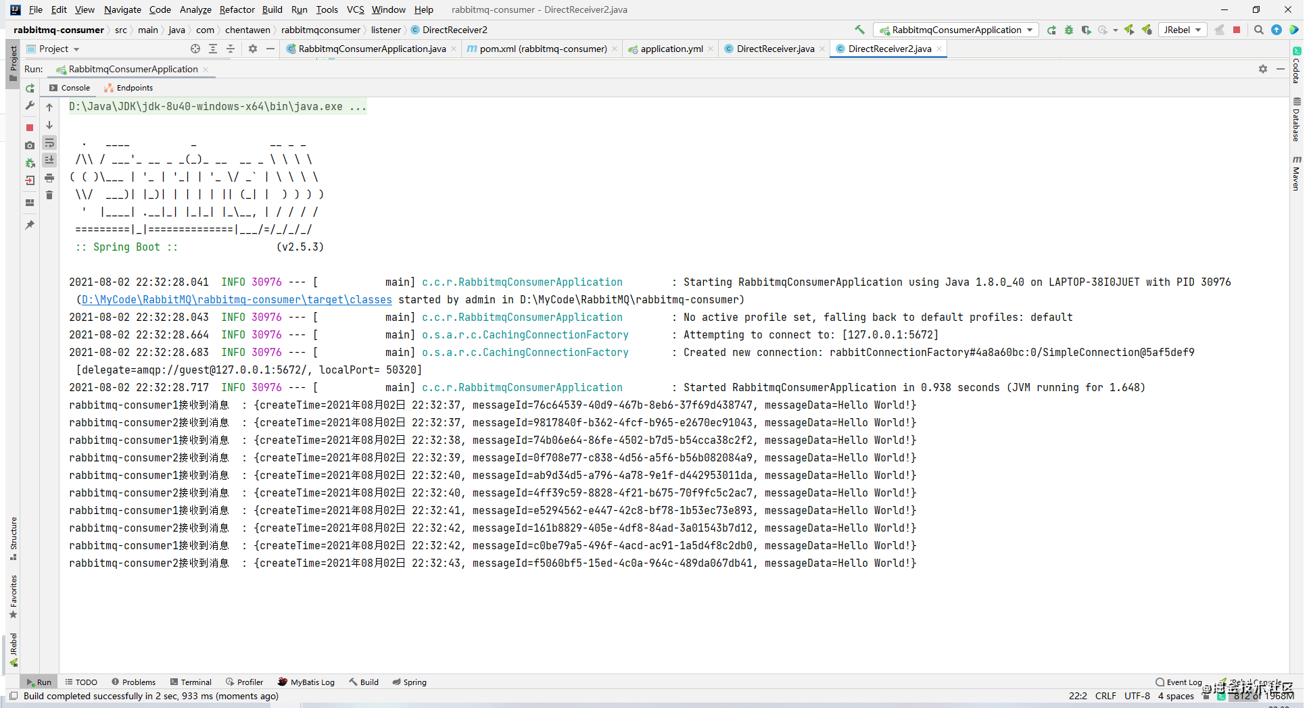The image size is (1309, 708).
Task: Open the RabbitmqConsumerApplication run configuration dropdown
Action: [x=956, y=30]
